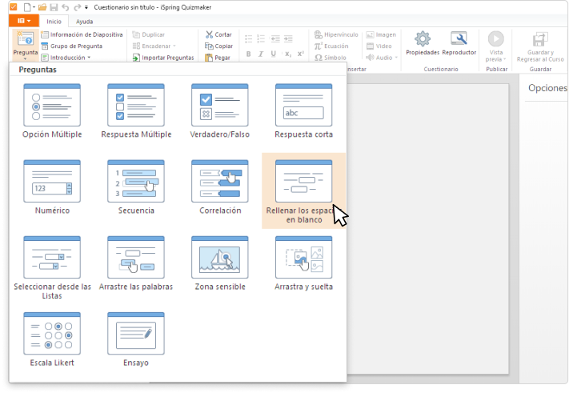569x393 pixels.
Task: Click Guardar y Regresar al Curso
Action: pyautogui.click(x=540, y=46)
